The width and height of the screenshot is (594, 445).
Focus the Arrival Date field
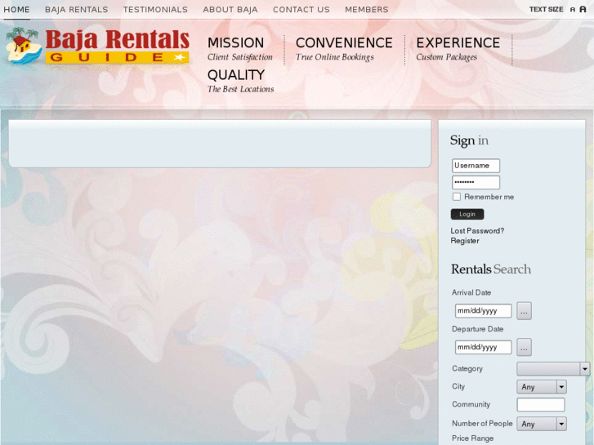[x=484, y=311]
